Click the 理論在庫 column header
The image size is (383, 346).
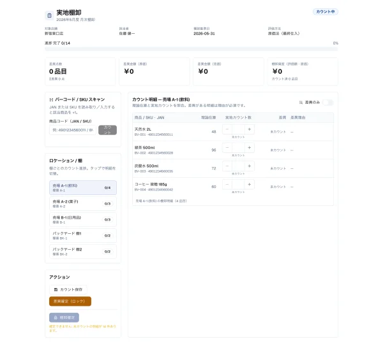pyautogui.click(x=208, y=117)
